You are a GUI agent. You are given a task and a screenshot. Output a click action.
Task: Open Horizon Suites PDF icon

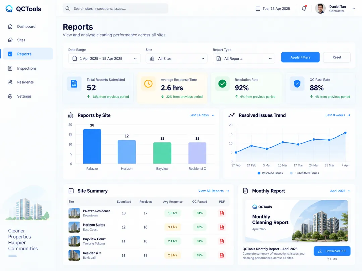click(222, 227)
